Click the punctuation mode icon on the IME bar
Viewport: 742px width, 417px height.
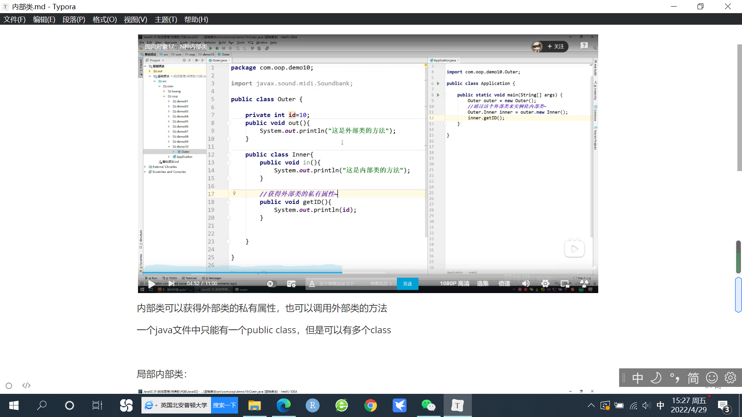[675, 378]
